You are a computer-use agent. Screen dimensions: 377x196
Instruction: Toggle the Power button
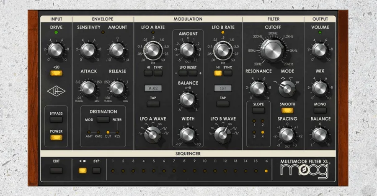[56, 137]
